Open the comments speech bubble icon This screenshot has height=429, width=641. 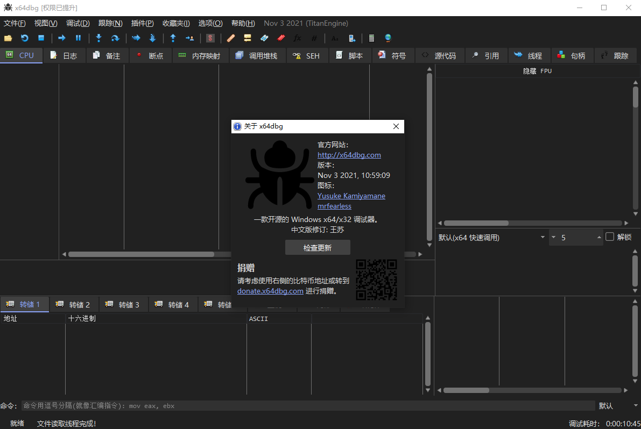tap(248, 38)
